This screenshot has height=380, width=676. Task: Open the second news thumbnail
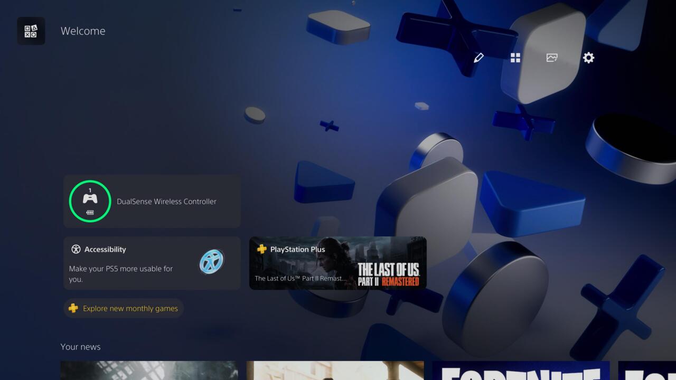335,370
